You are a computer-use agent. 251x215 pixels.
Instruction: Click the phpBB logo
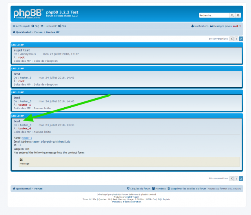(27, 14)
